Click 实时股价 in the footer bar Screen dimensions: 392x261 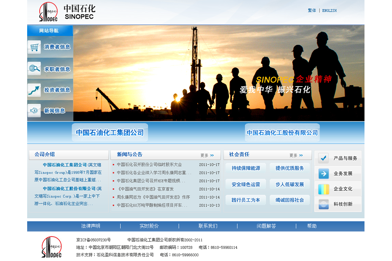pos(149,226)
